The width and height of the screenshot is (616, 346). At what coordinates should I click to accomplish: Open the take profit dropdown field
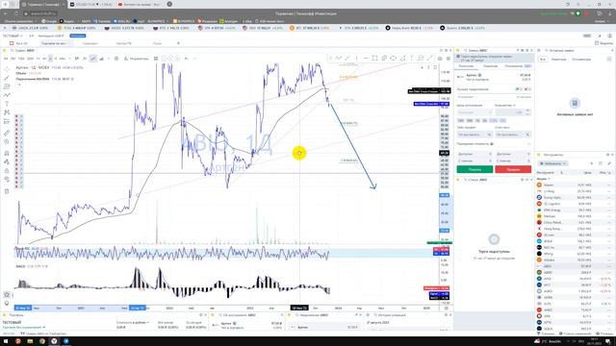(475, 135)
